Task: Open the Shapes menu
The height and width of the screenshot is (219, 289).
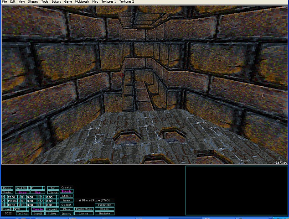Action: pyautogui.click(x=33, y=2)
